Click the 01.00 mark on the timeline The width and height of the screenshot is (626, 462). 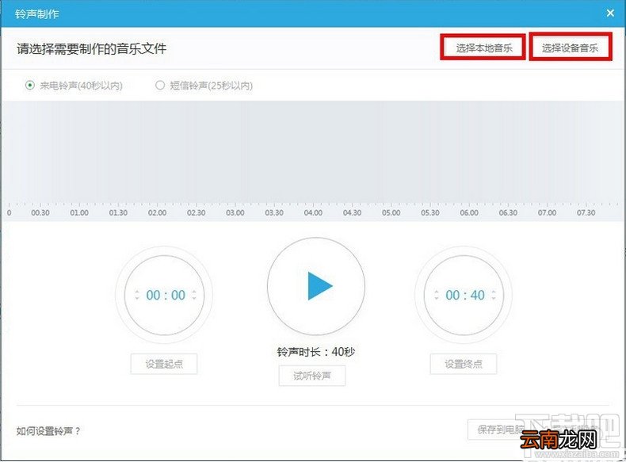click(x=79, y=213)
